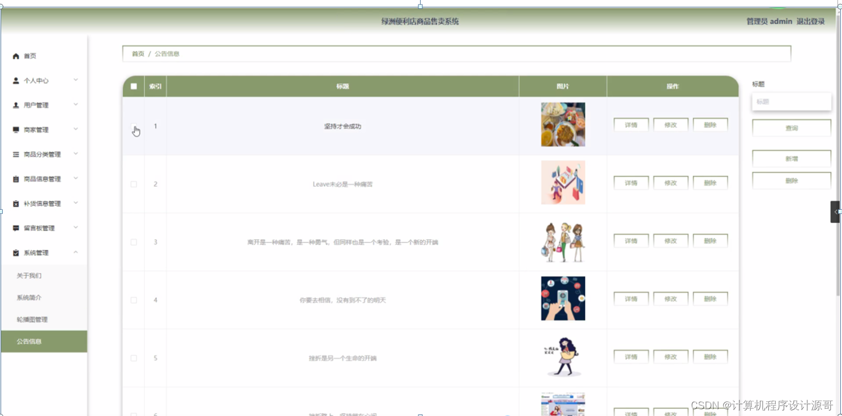Open 详情 for row 2 Leave未必是一种痛苦

pyautogui.click(x=631, y=183)
